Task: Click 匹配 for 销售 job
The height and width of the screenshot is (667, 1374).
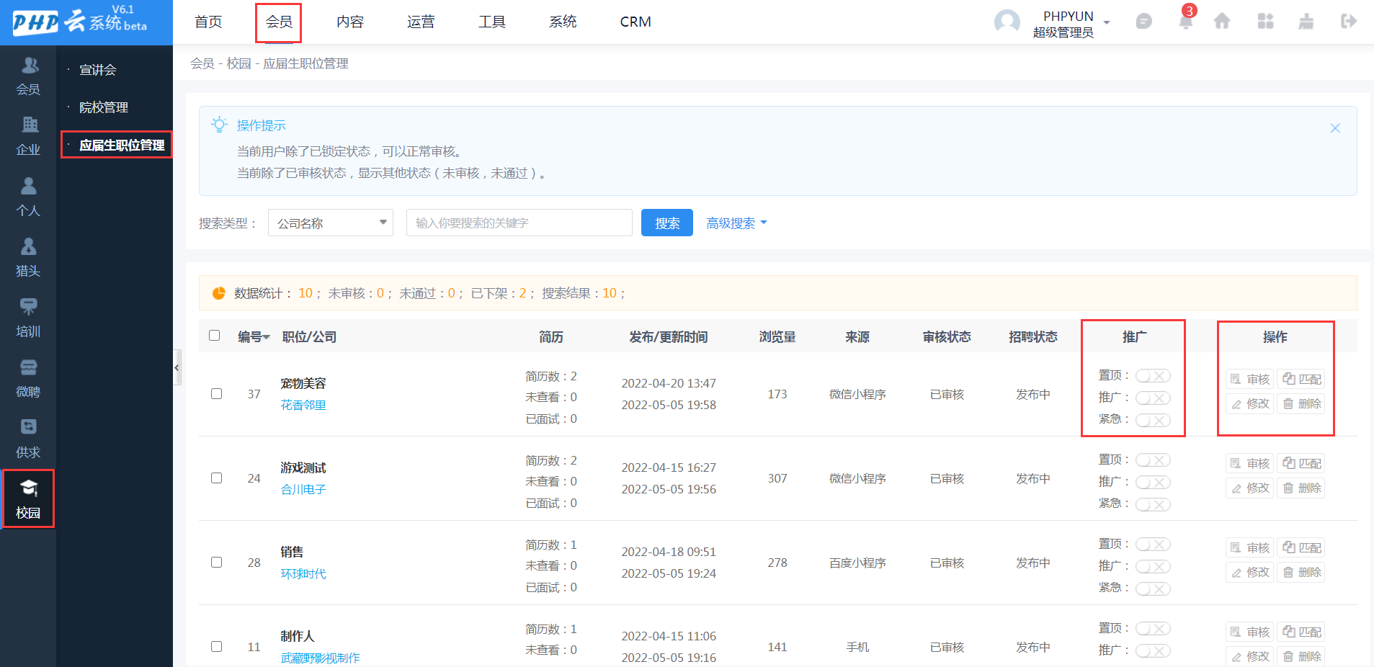Action: click(x=1301, y=547)
